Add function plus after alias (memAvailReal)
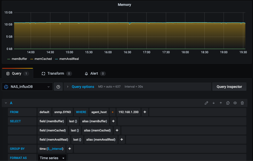Viewport: 253px width, 161px height. 122,140
